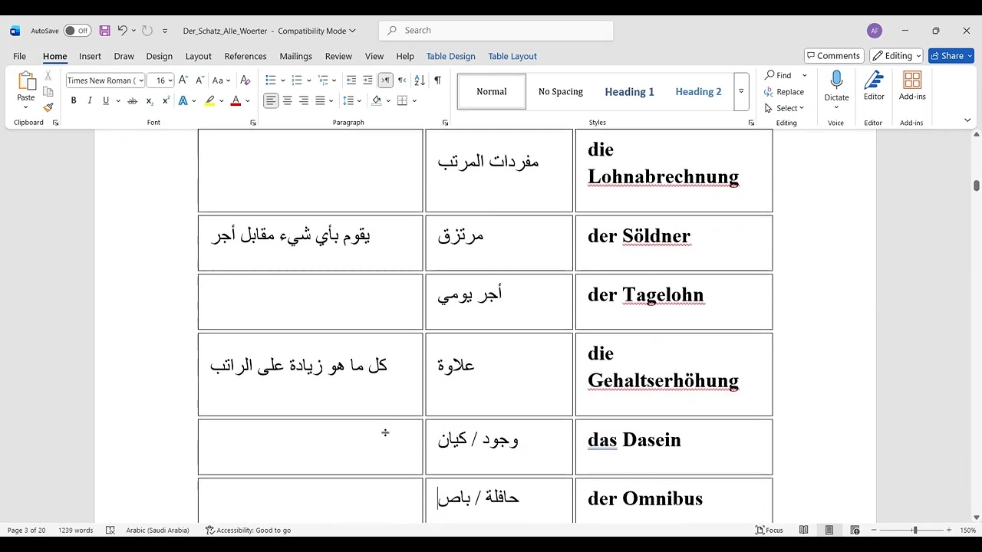982x552 pixels.
Task: Click the vertical scrollbar thumb
Action: click(976, 186)
